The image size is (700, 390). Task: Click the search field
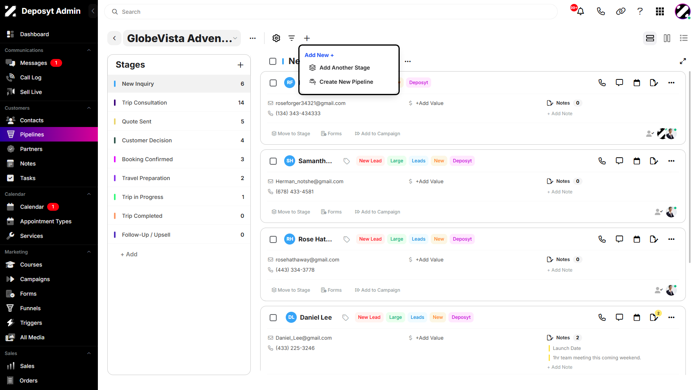[331, 12]
